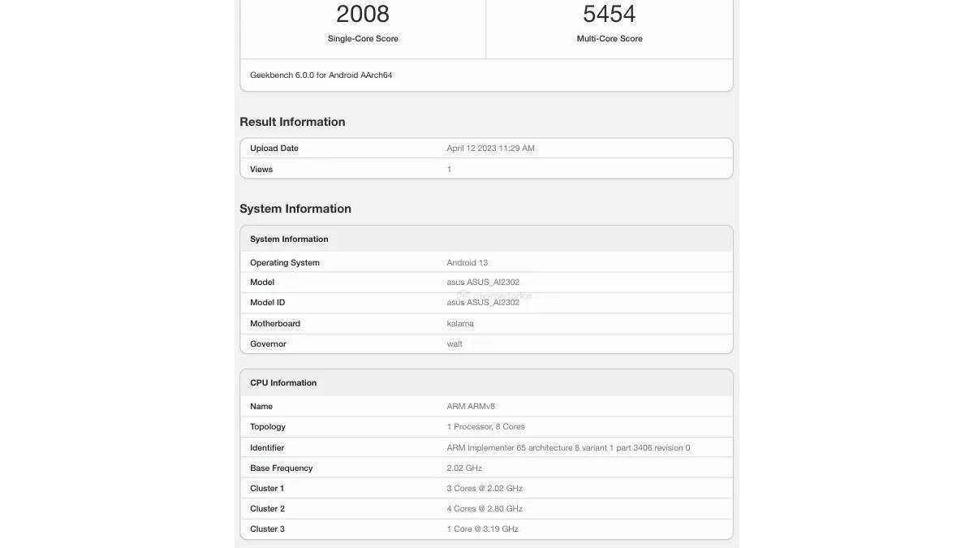Select the Upload Date row

click(487, 147)
